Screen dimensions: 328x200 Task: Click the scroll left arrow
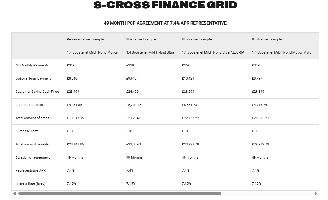[x=14, y=194]
